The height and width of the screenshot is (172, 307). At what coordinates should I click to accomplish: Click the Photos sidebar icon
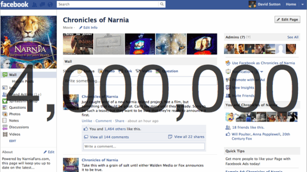point(5,114)
